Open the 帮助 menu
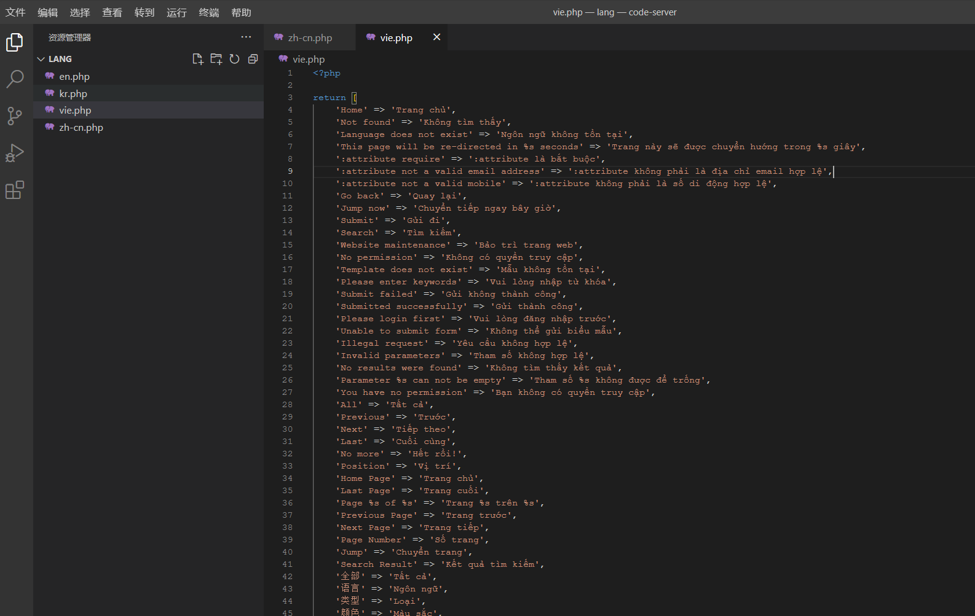The height and width of the screenshot is (616, 975). point(241,12)
